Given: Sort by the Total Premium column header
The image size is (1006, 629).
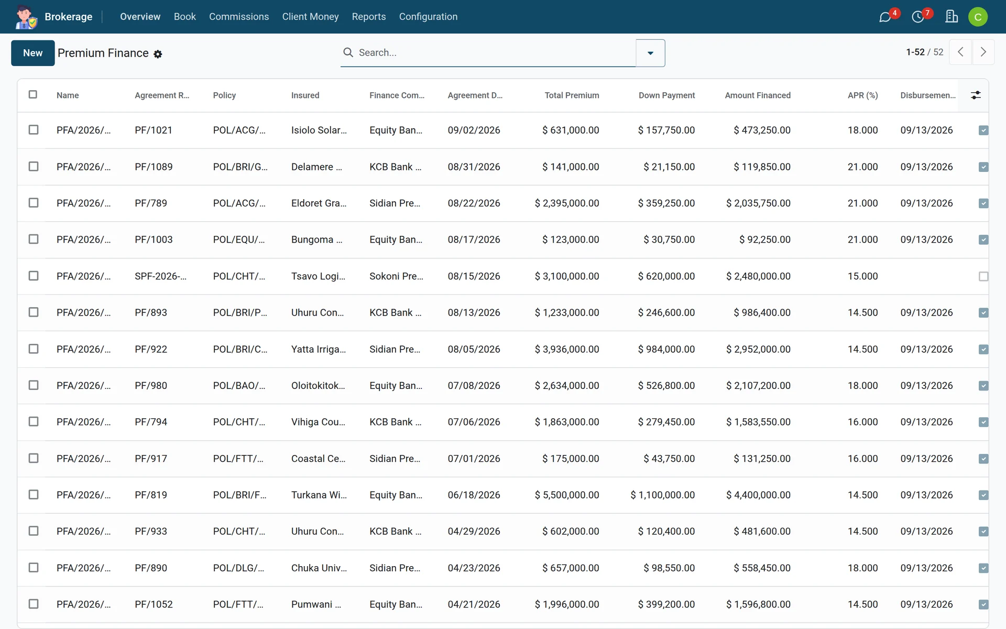Looking at the screenshot, I should point(572,95).
